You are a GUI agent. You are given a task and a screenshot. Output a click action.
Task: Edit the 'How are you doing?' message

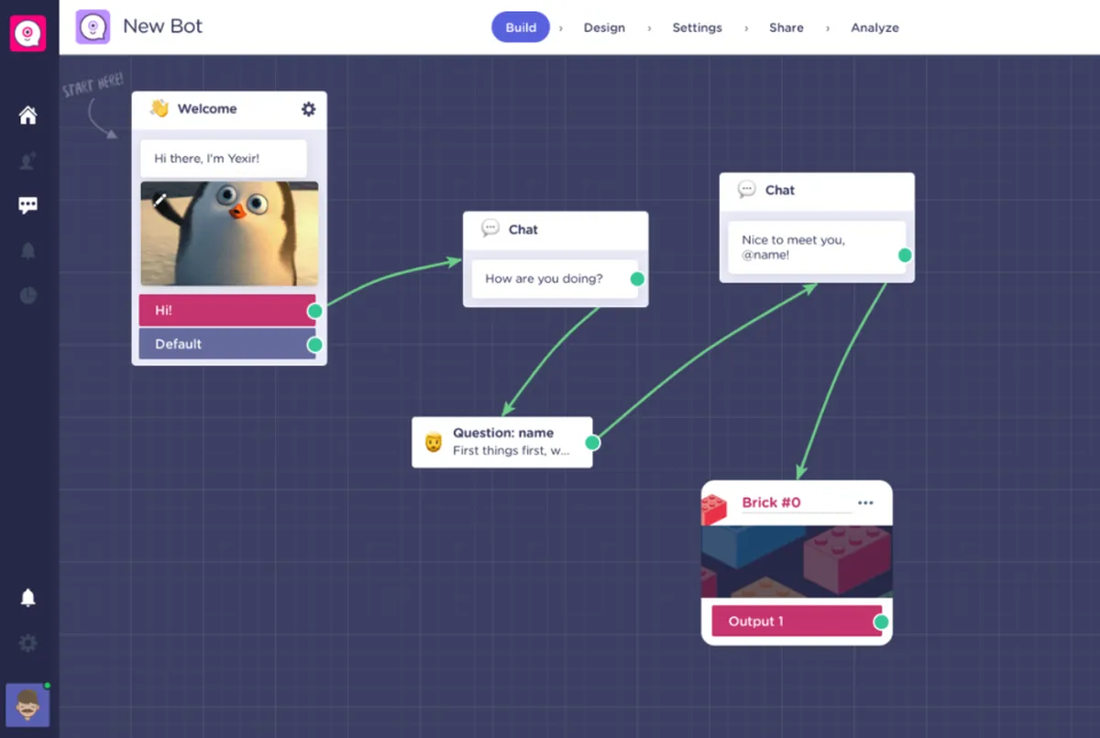point(555,279)
